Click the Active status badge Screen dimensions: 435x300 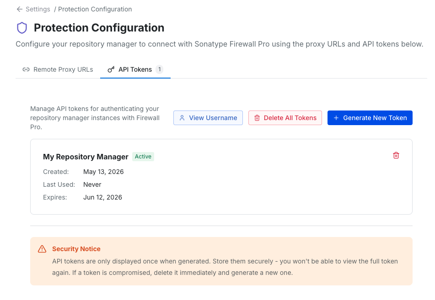tap(143, 157)
